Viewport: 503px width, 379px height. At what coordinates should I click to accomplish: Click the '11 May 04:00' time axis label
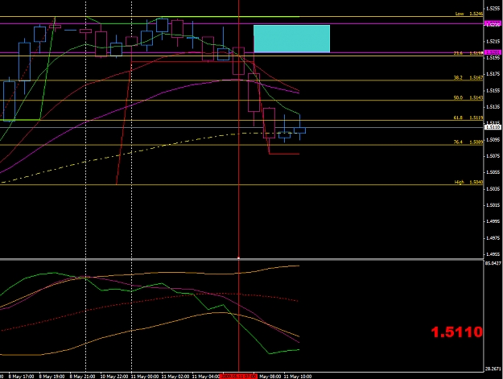[x=206, y=377]
